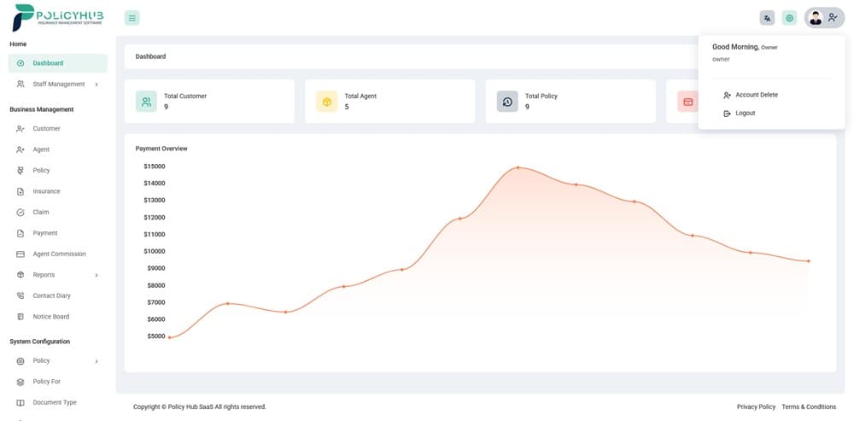Screen dimensions: 854x421
Task: Expand the Staff Management submenu
Action: (96, 85)
